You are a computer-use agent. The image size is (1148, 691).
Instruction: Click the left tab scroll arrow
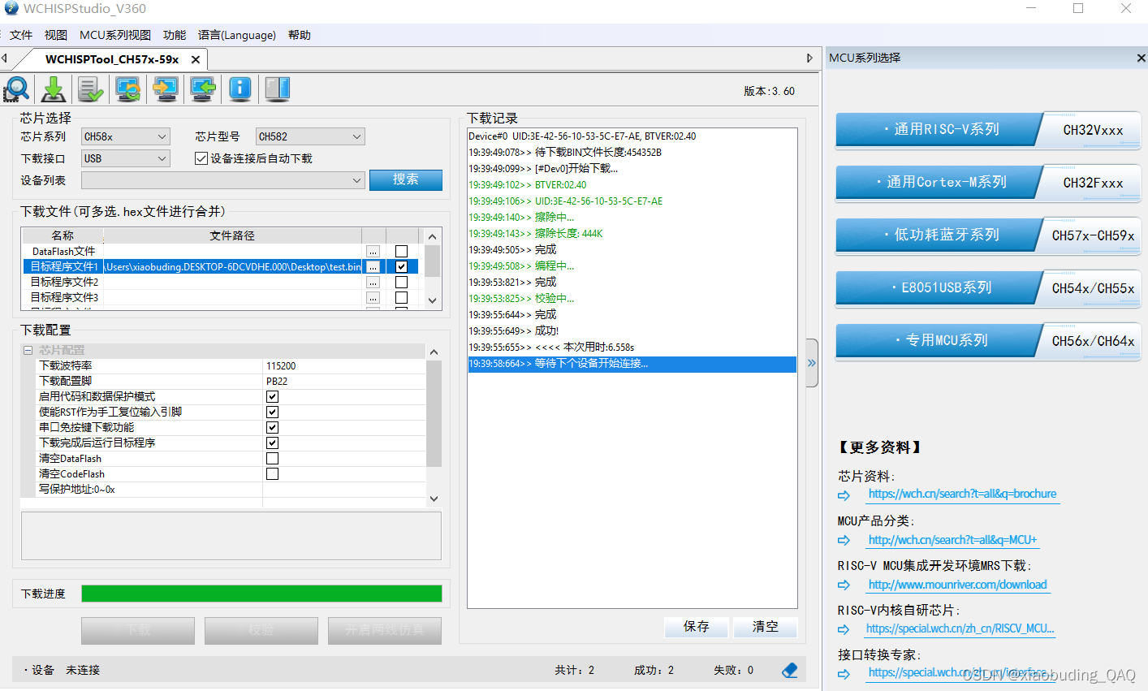point(5,58)
